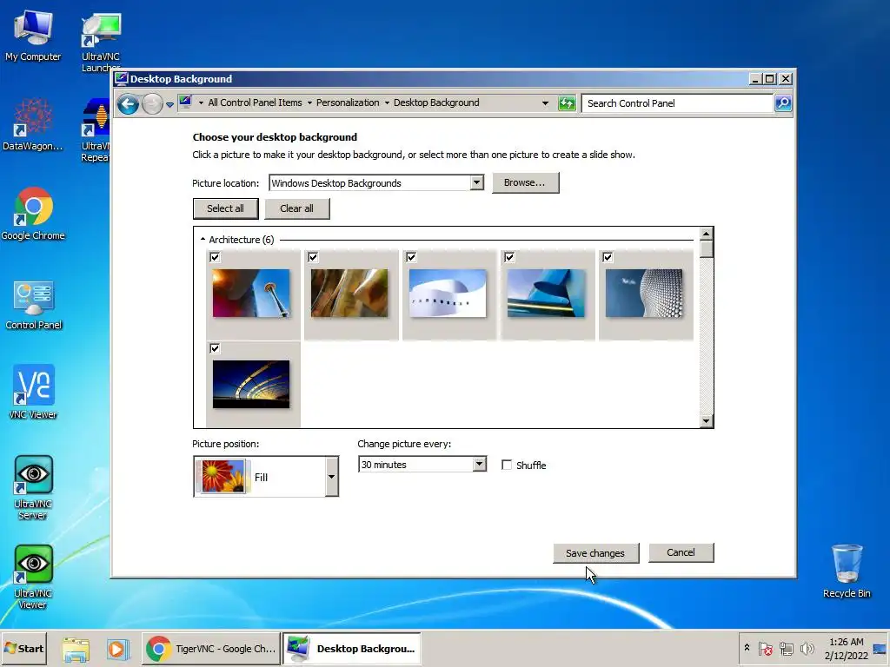This screenshot has width=890, height=667.
Task: Uncheck the first architecture wallpaper (Space Needle)
Action: [x=215, y=257]
